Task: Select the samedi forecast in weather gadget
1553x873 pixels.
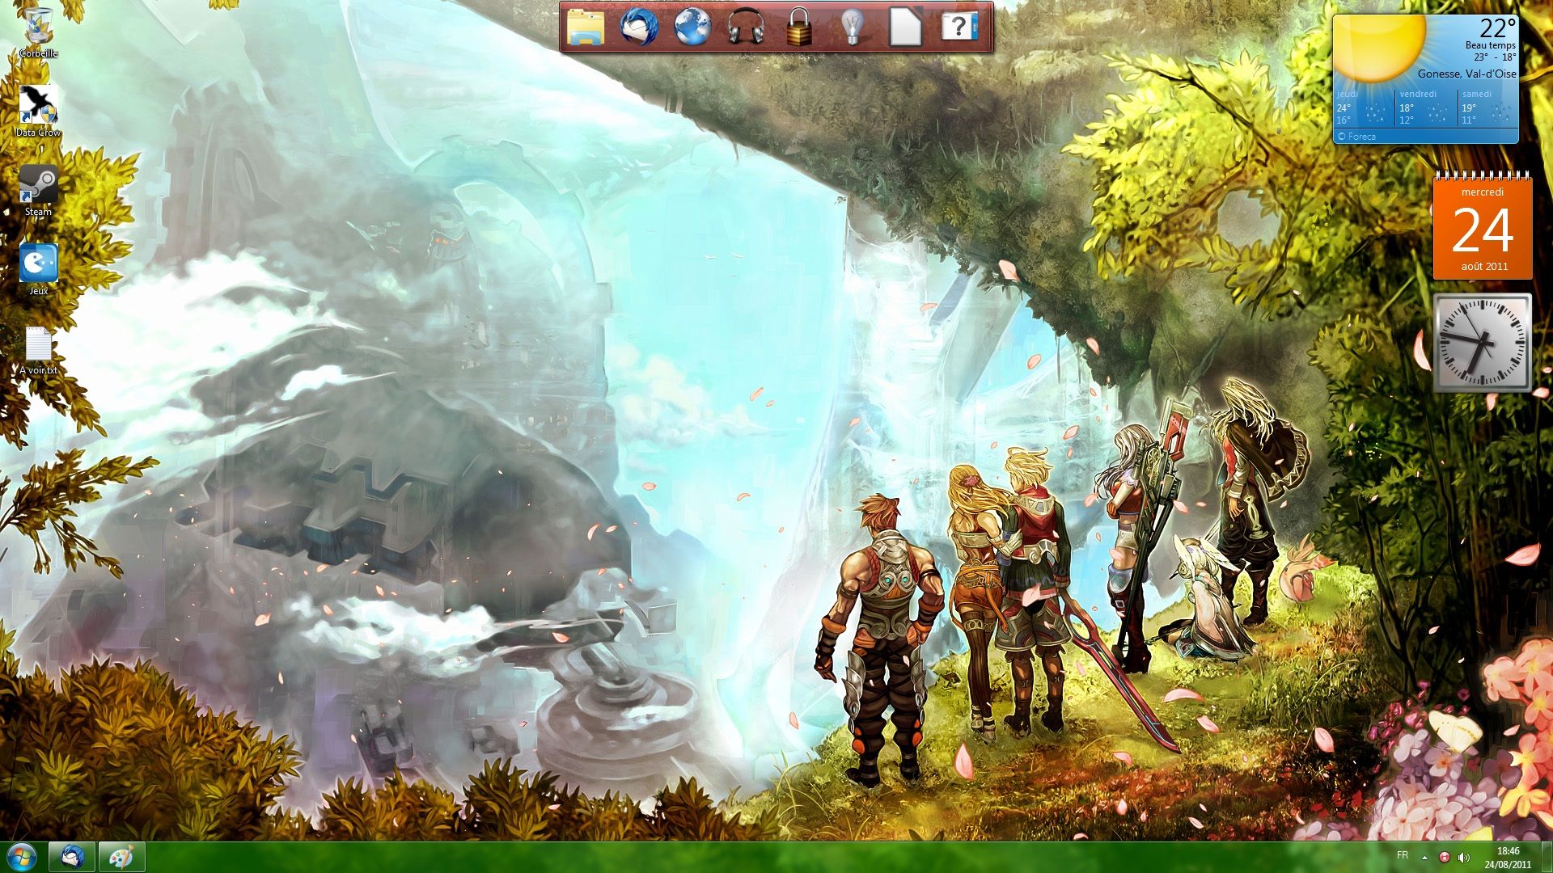Action: tap(1487, 107)
